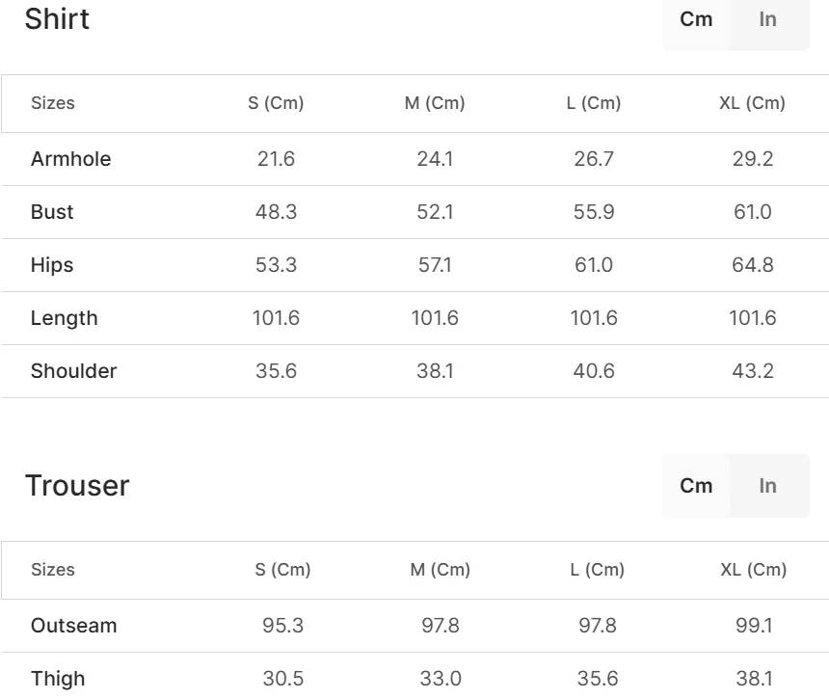
Task: Click the Outseam XL value 99.1
Action: 753,626
